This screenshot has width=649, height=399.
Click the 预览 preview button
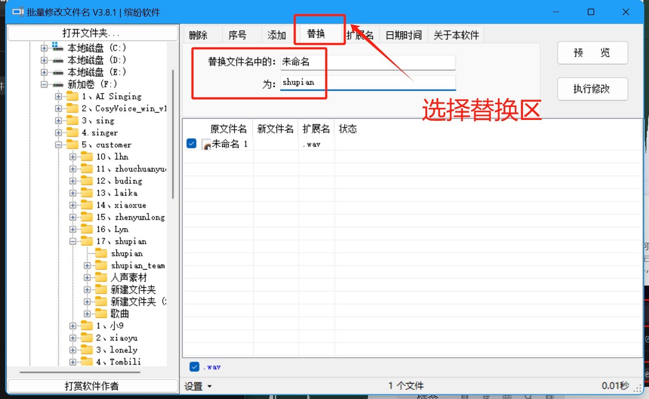tap(592, 53)
